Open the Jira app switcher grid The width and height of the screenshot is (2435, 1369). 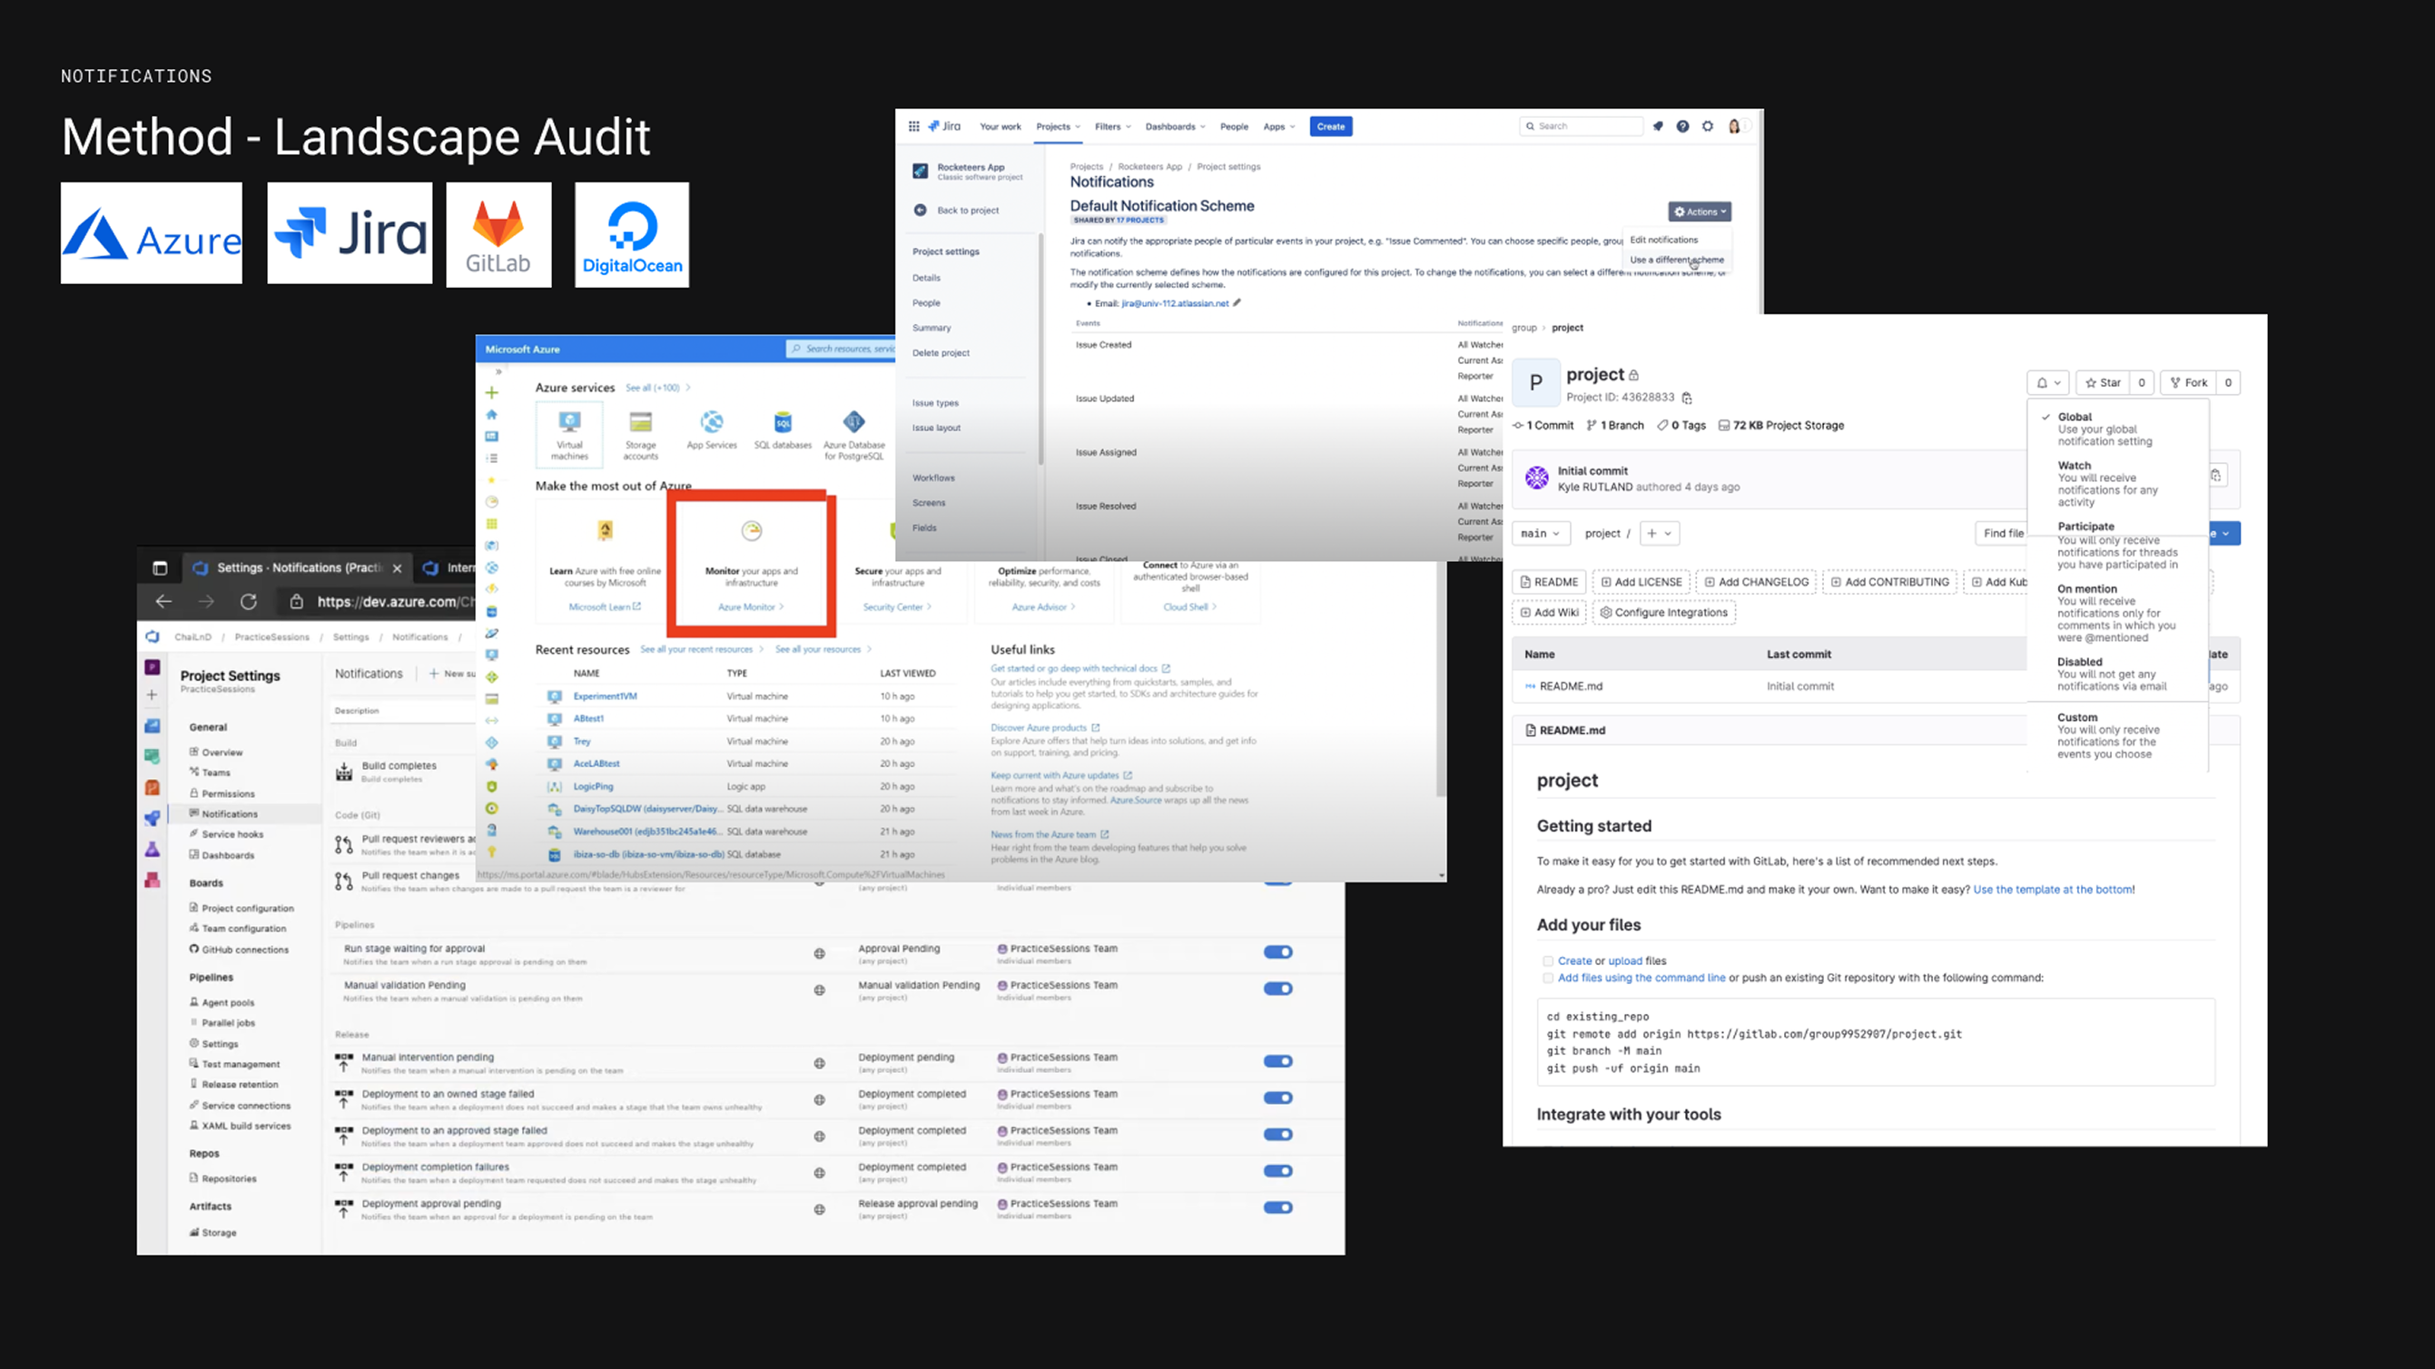913,126
